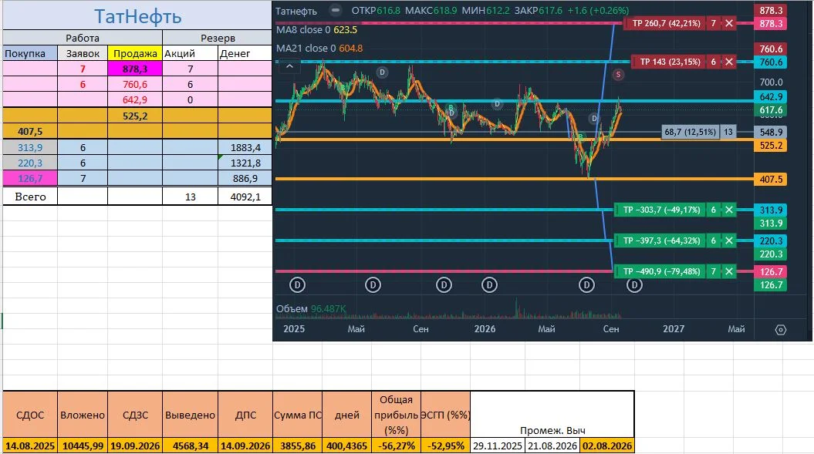The width and height of the screenshot is (814, 454).
Task: Select the Выведено value 4568,34
Action: point(190,446)
